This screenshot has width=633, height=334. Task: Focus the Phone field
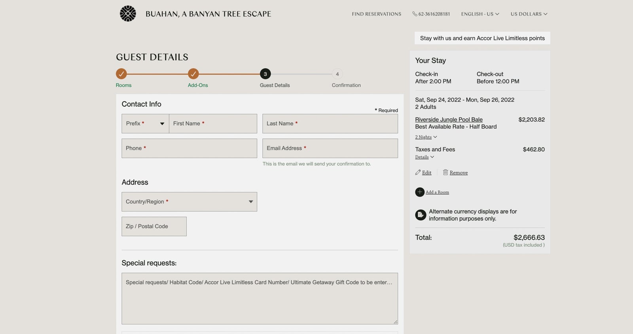(x=189, y=148)
